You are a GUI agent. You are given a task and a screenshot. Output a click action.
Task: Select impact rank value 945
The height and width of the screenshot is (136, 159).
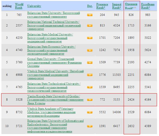click(x=117, y=15)
